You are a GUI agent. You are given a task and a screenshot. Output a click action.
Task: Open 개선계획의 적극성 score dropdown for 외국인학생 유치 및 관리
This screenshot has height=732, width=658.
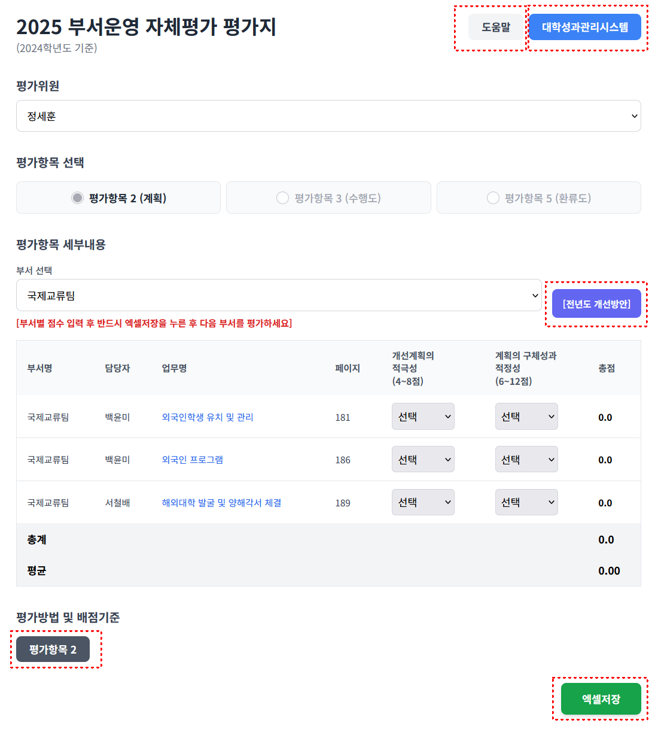[423, 417]
